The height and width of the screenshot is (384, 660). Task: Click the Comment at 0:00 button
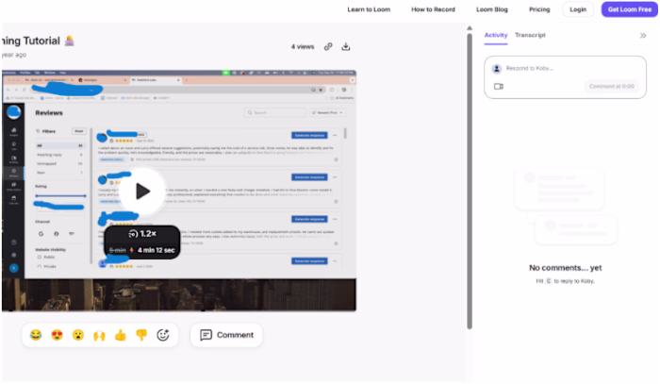click(612, 86)
